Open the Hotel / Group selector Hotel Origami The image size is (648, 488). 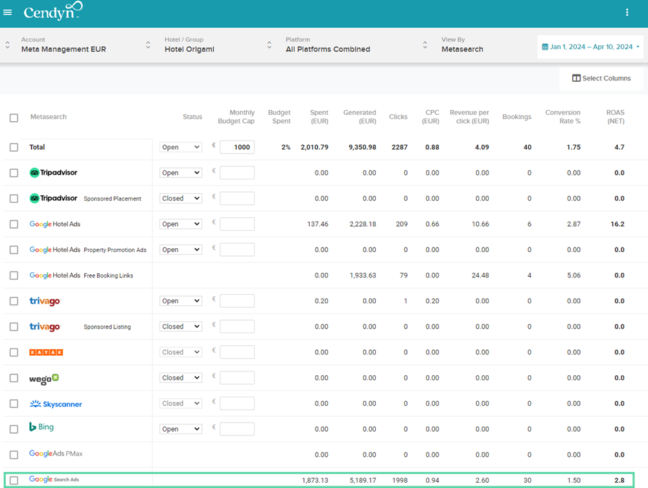pos(218,45)
